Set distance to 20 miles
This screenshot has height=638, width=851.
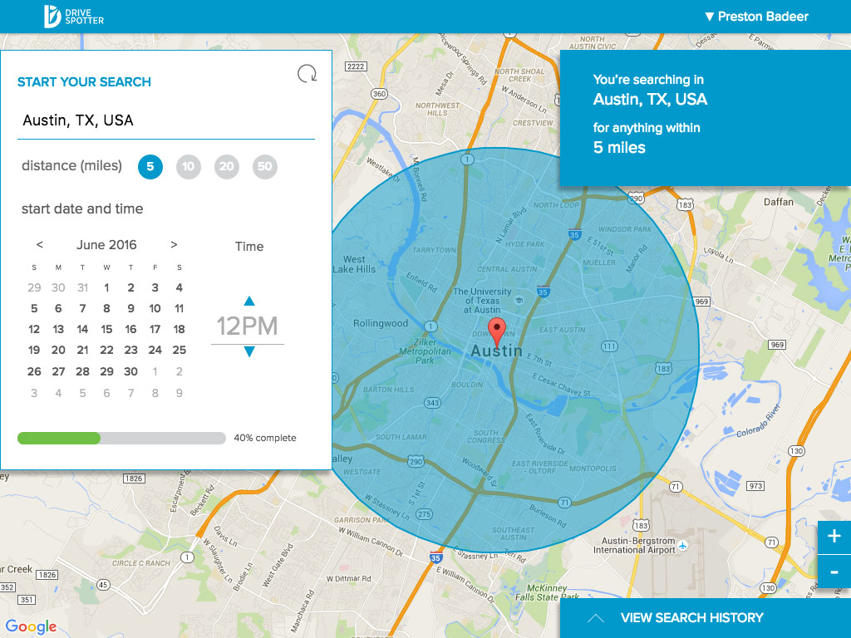(226, 167)
